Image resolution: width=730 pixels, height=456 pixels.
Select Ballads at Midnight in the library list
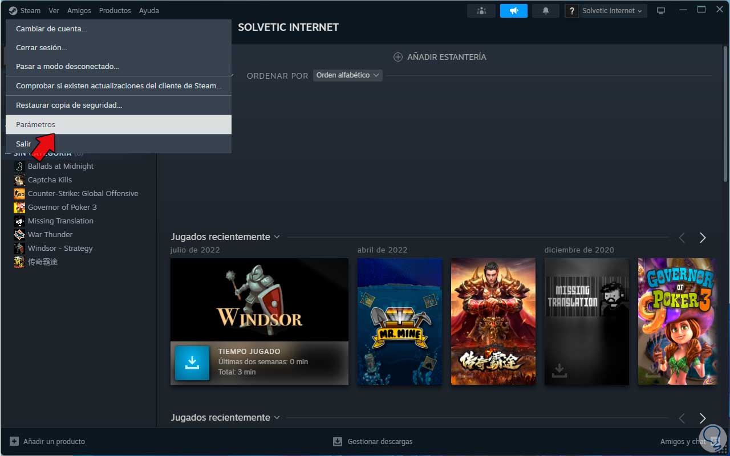(x=60, y=166)
